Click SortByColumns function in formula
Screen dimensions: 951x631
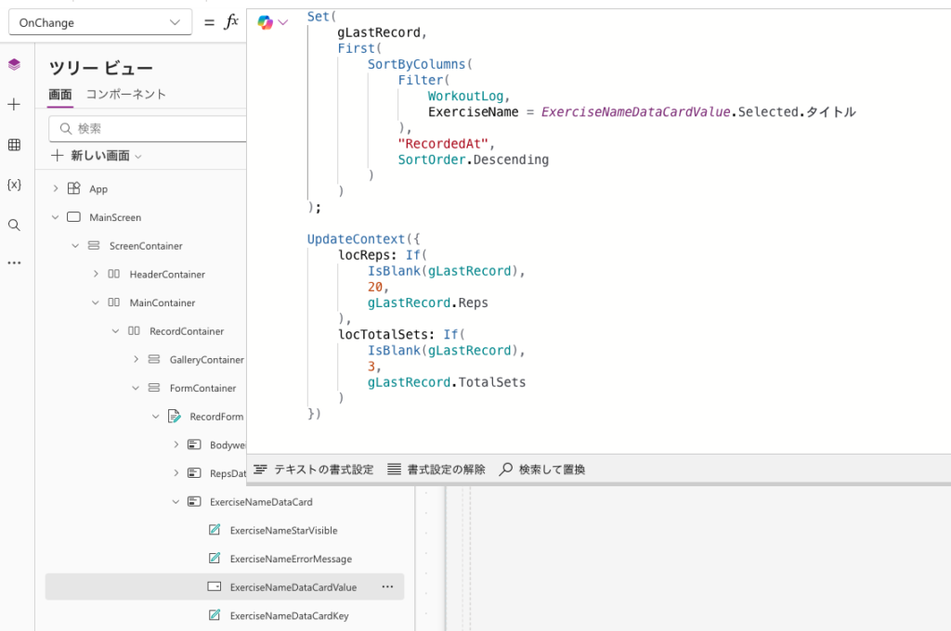coord(416,64)
